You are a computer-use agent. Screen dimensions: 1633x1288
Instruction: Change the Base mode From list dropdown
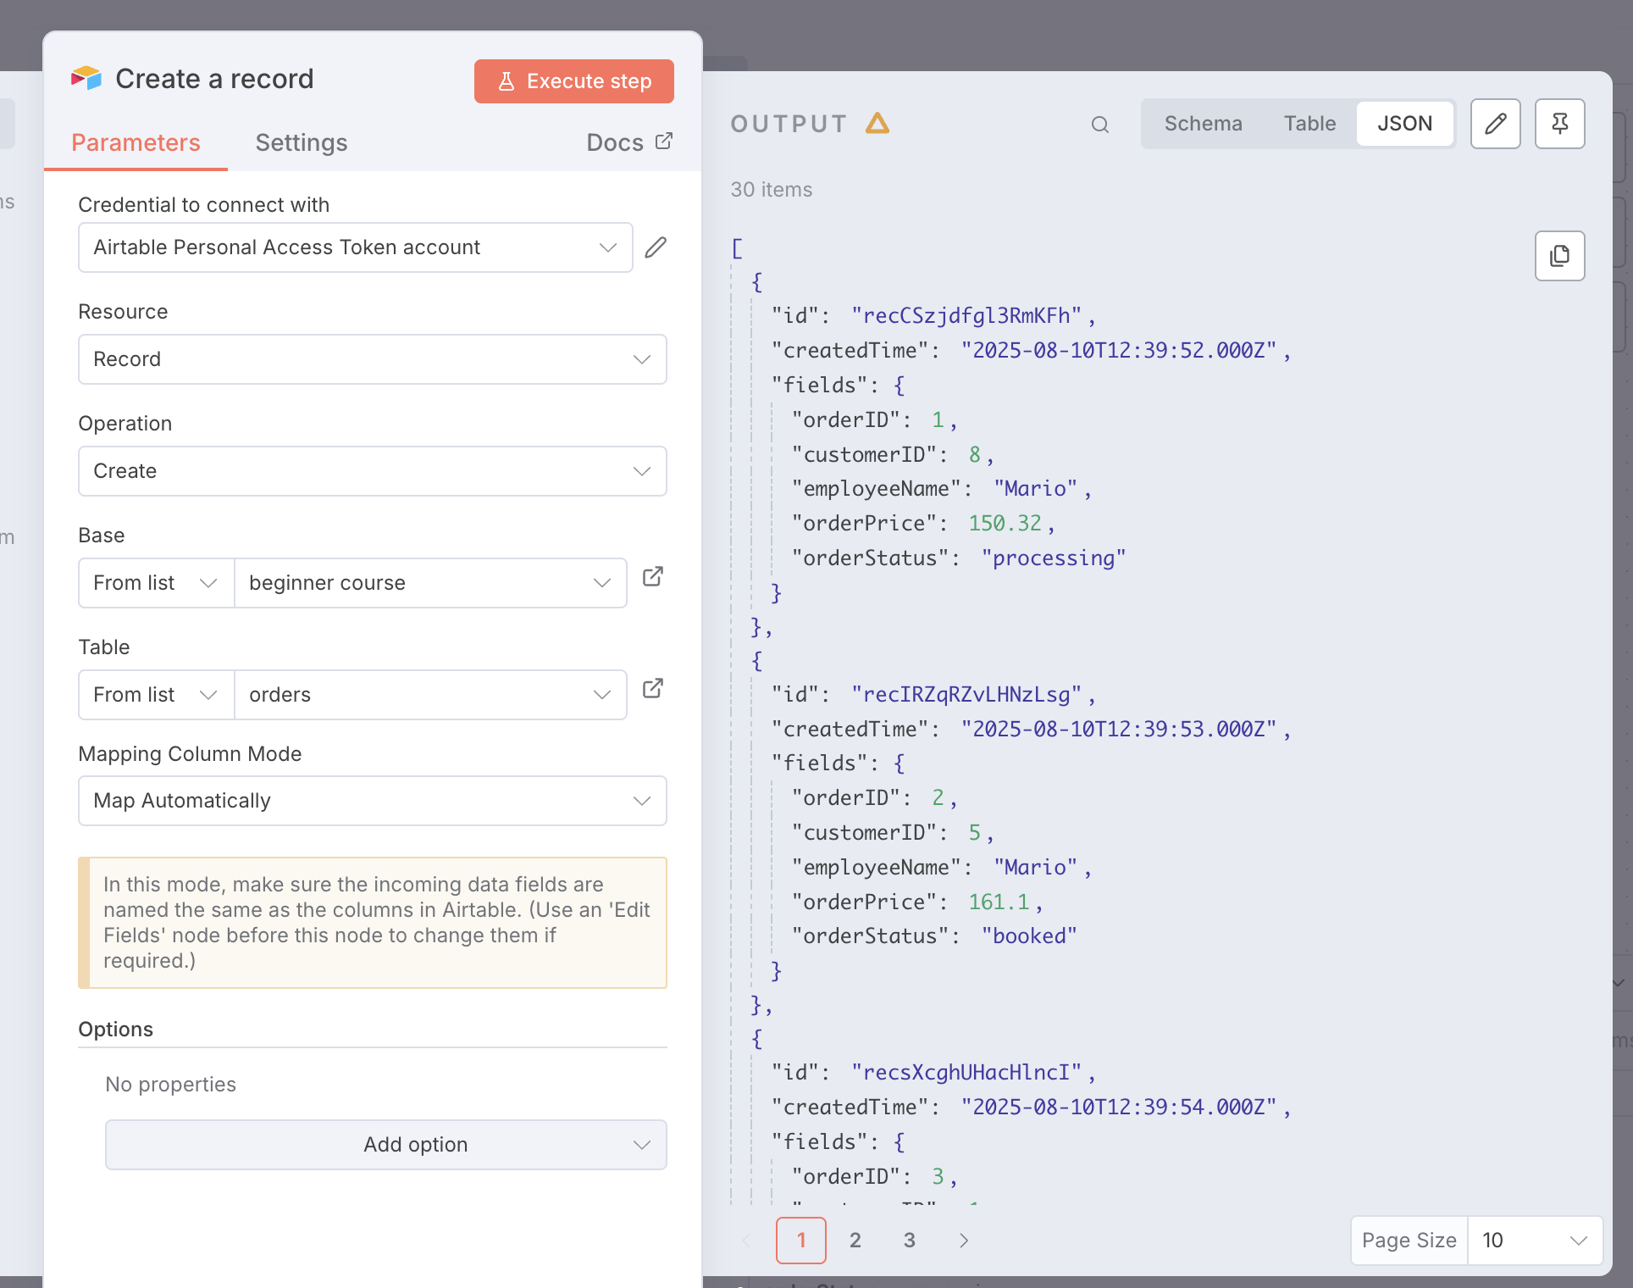[157, 583]
